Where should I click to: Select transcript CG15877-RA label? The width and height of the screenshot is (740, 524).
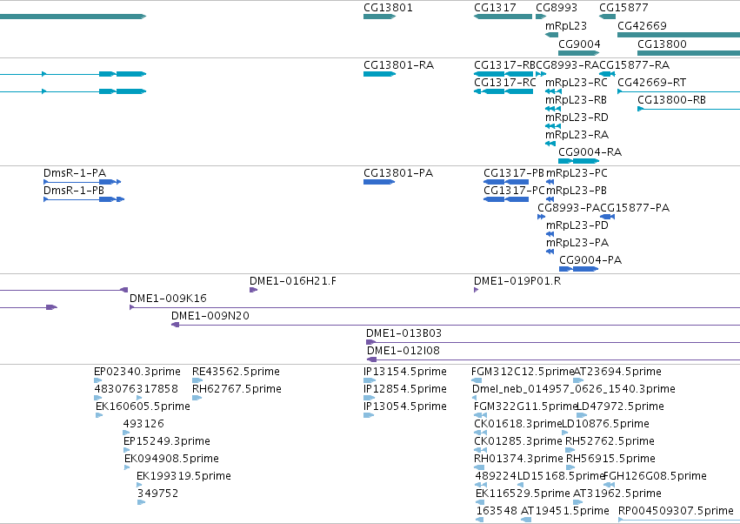(634, 64)
